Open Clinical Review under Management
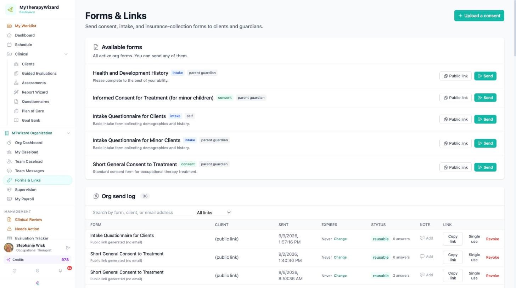The height and width of the screenshot is (288, 516). click(x=28, y=220)
